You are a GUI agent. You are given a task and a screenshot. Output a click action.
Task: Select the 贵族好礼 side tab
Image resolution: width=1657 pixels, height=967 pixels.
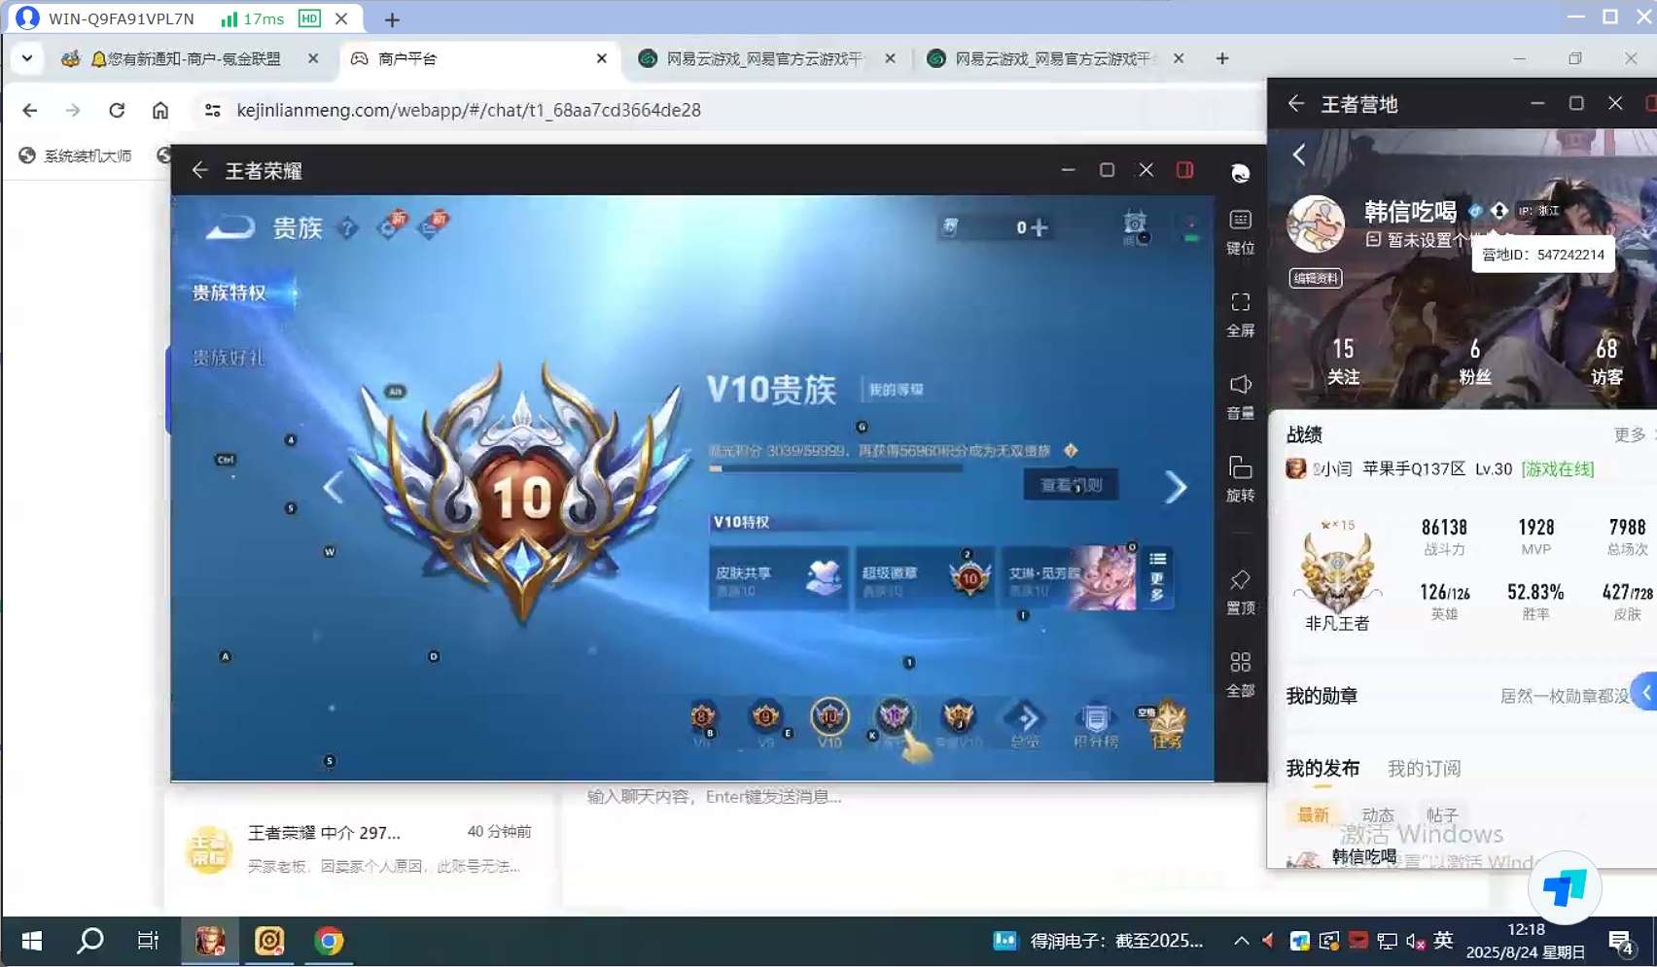coord(229,358)
